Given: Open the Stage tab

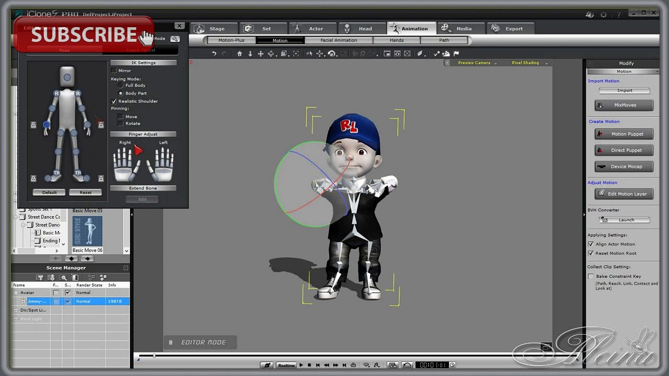Looking at the screenshot, I should click(214, 29).
